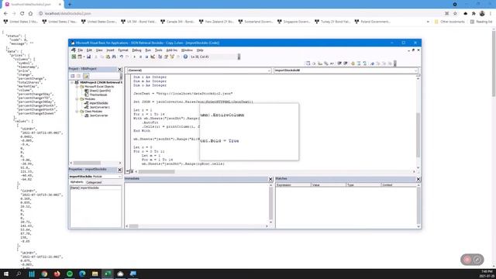
Task: Click the Chrome icon in taskbar
Action: [x=44, y=274]
